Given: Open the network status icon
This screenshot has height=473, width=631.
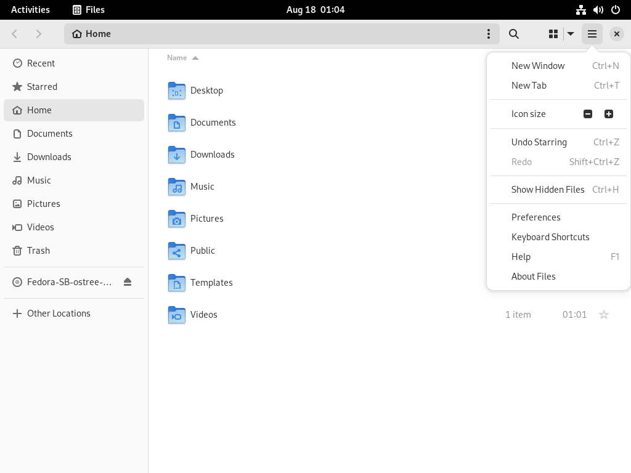Looking at the screenshot, I should click(580, 10).
